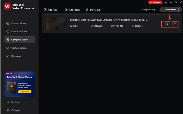Close the application window
The image size is (183, 114).
point(181,2)
